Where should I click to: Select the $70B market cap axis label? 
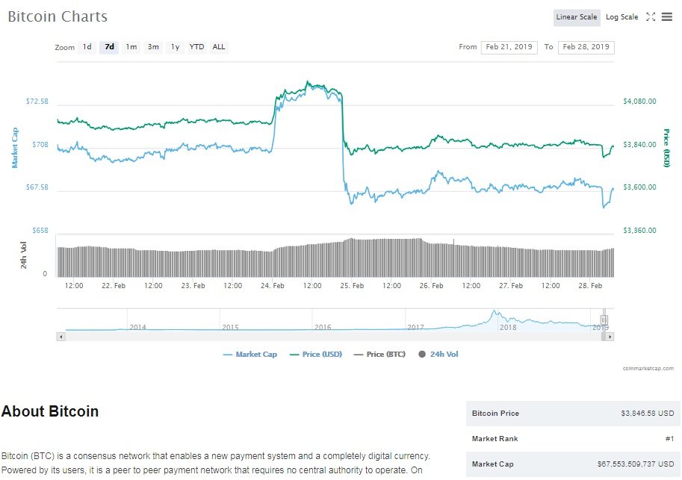point(40,144)
